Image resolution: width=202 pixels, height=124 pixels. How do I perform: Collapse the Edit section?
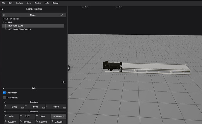(x=4, y=88)
